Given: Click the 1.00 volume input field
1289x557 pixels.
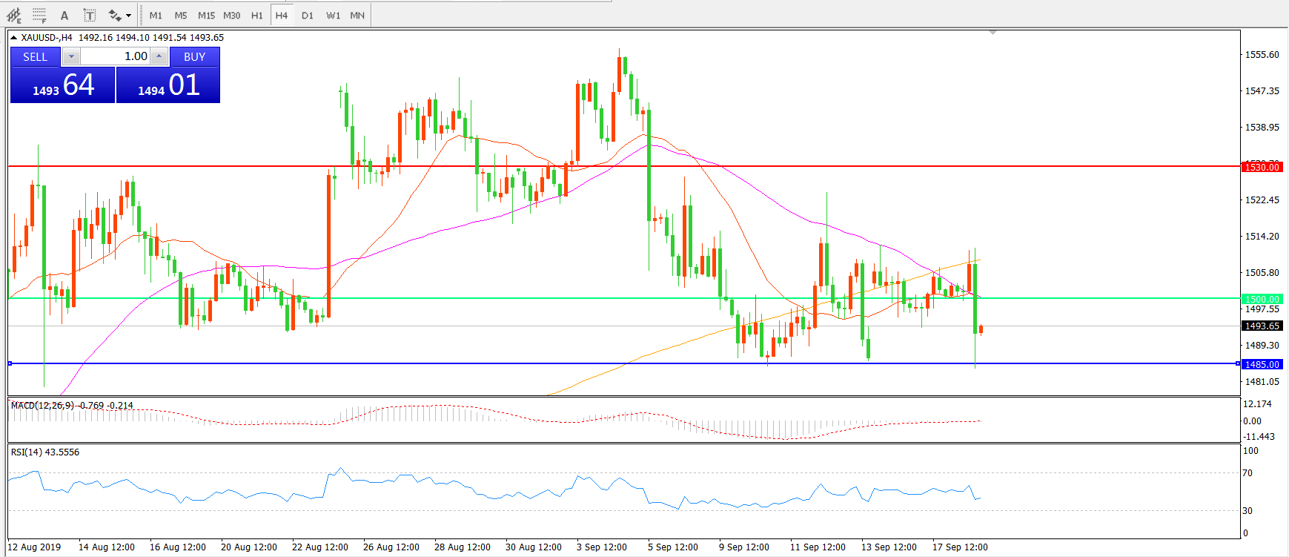Looking at the screenshot, I should [115, 57].
